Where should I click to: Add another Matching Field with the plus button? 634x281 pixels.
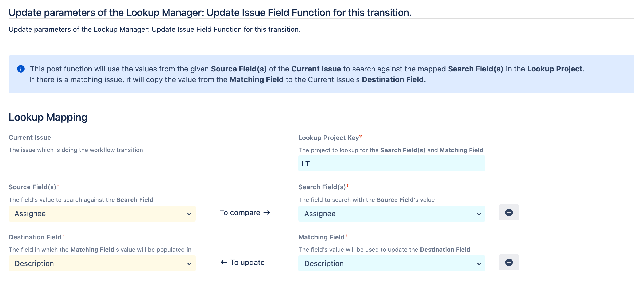point(509,262)
